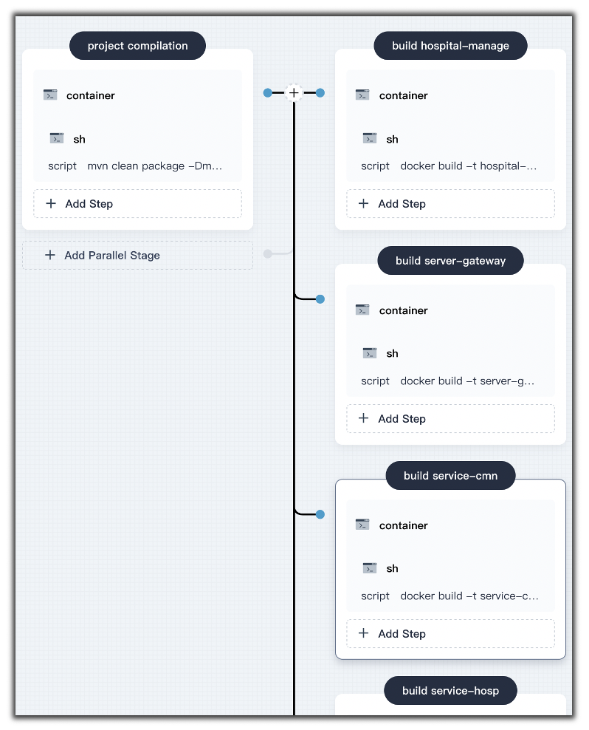
Task: Click container terminal icon in project compilation
Action: tap(50, 95)
